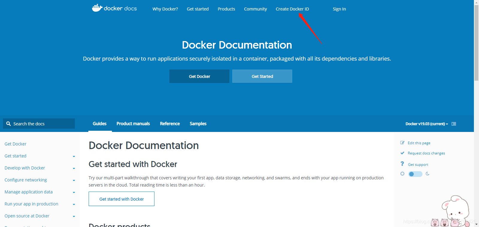Viewport: 479px width, 227px height.
Task: Switch to the Guides tab
Action: point(100,124)
